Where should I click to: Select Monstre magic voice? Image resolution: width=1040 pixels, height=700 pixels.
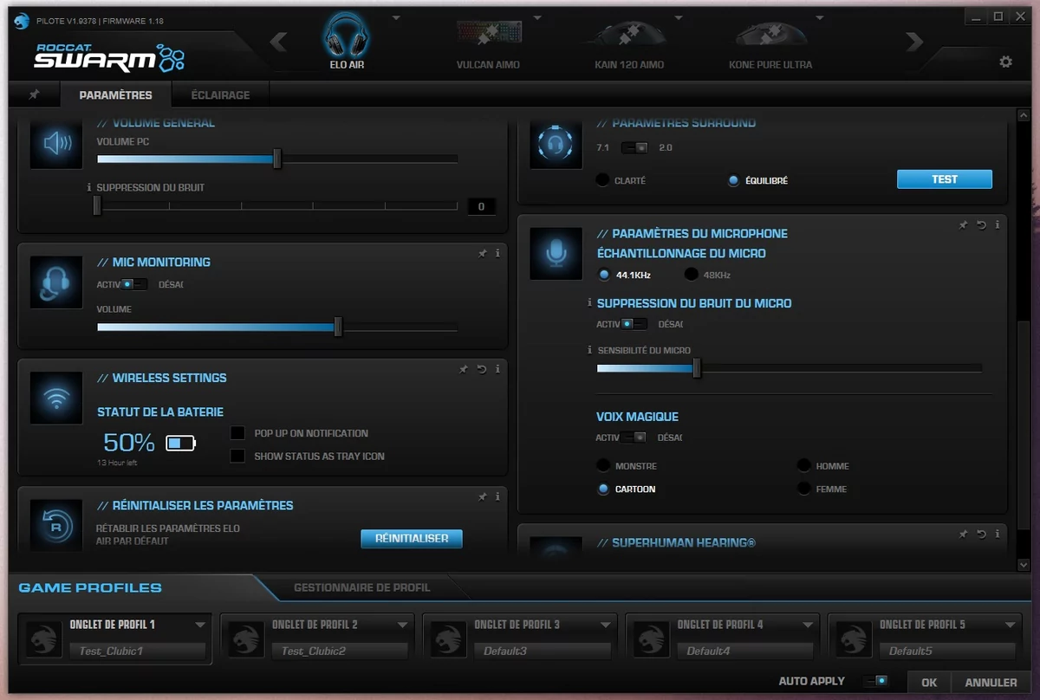point(603,466)
